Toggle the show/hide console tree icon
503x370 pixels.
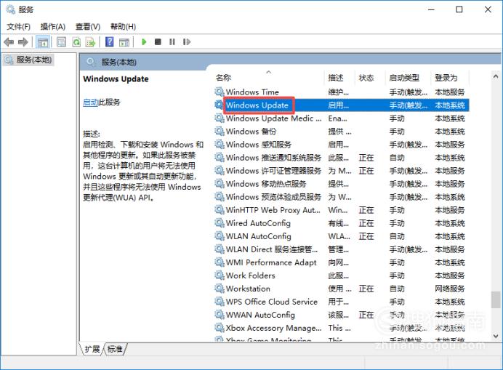coord(43,42)
